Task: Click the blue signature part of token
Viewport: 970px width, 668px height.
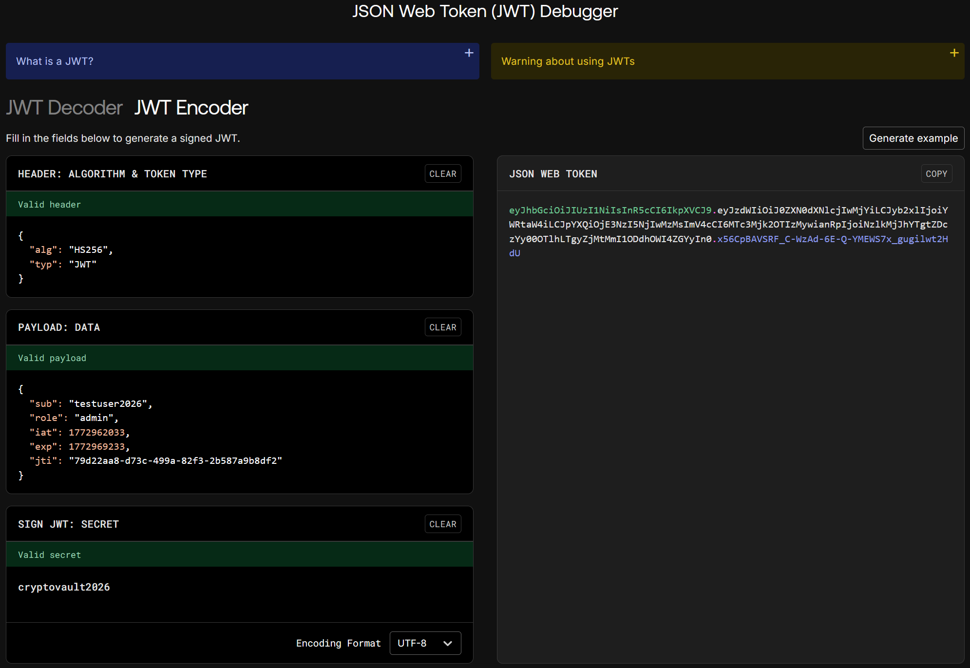Action: (x=832, y=239)
